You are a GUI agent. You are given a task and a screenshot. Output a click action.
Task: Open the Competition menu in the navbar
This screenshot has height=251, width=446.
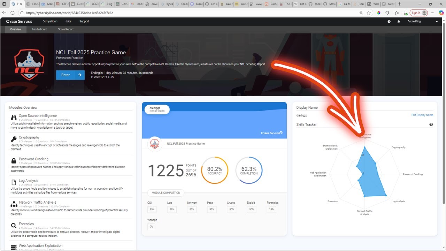click(x=50, y=22)
